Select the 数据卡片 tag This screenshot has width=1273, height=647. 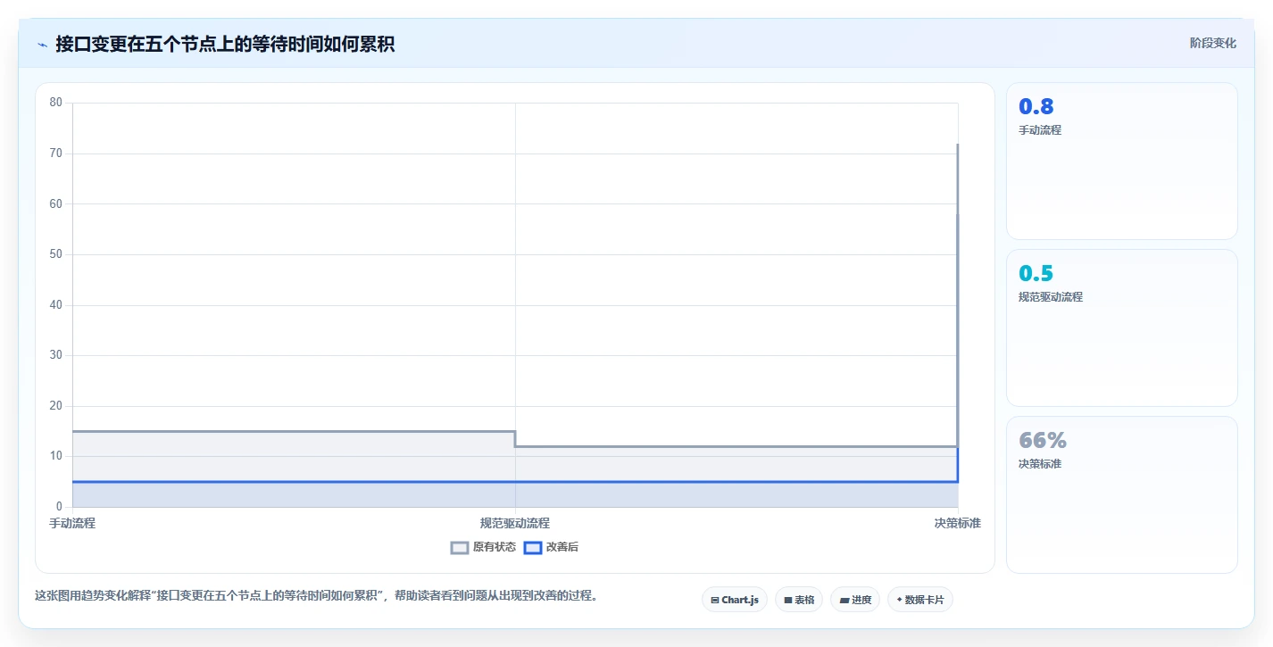920,600
